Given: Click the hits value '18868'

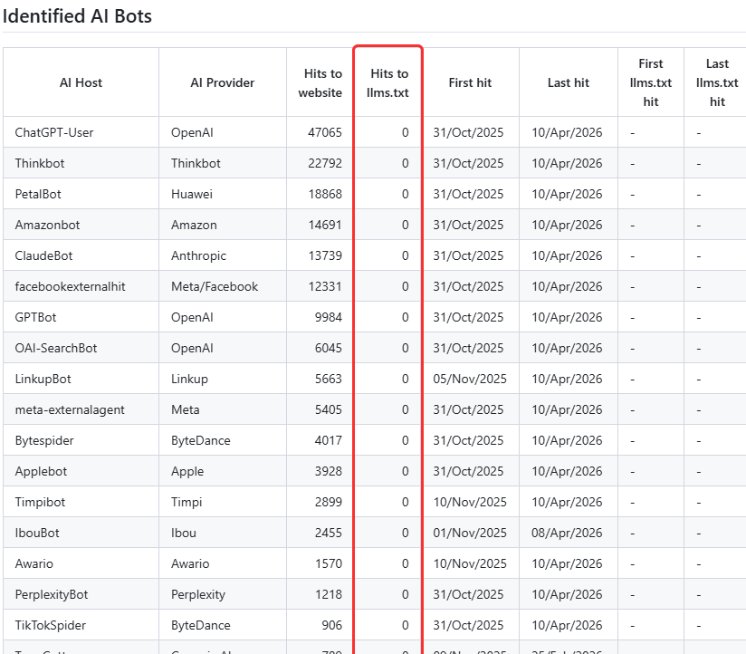Looking at the screenshot, I should [325, 194].
